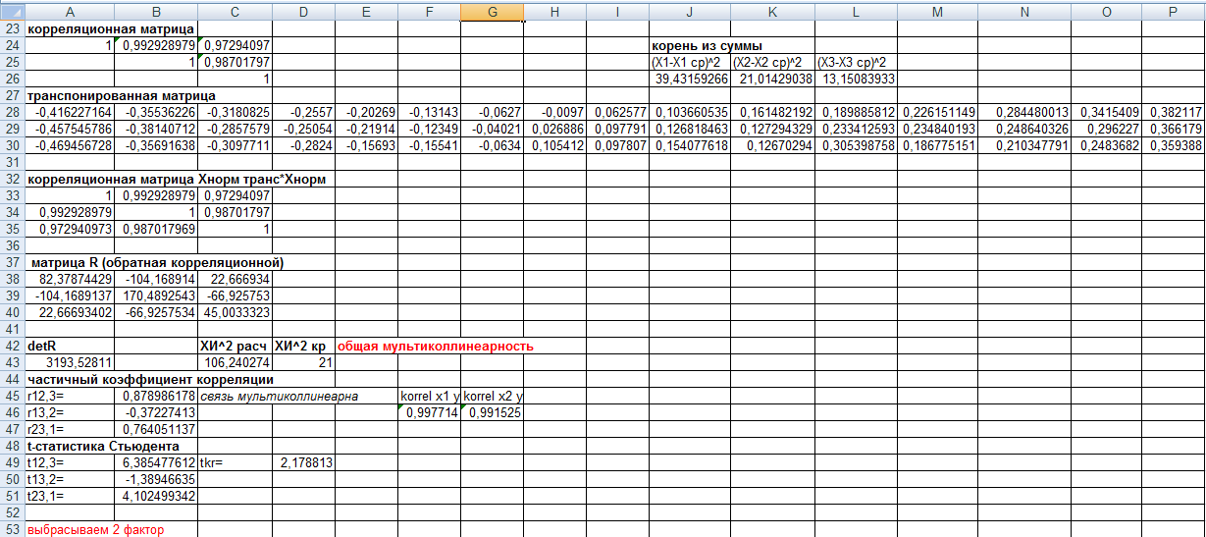Viewport: 1206px width, 537px height.
Task: Click cell with -0,416227164
Action: [x=70, y=113]
